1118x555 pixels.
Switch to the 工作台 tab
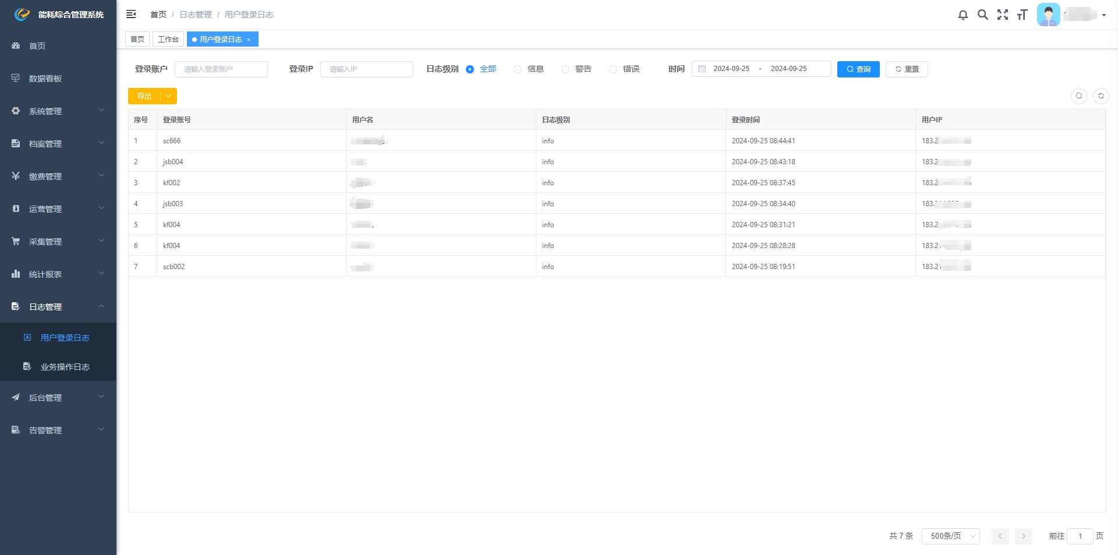coord(168,40)
